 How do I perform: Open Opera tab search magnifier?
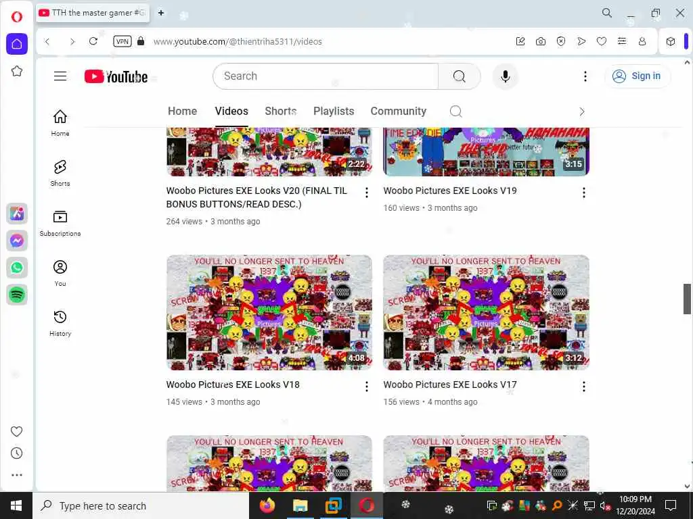click(x=607, y=13)
